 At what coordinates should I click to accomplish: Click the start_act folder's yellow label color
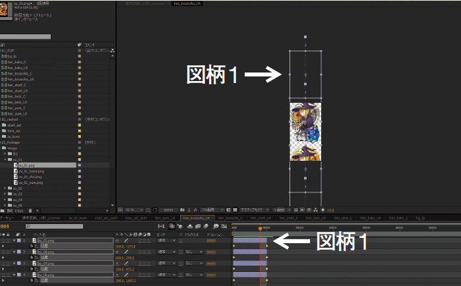[79, 125]
